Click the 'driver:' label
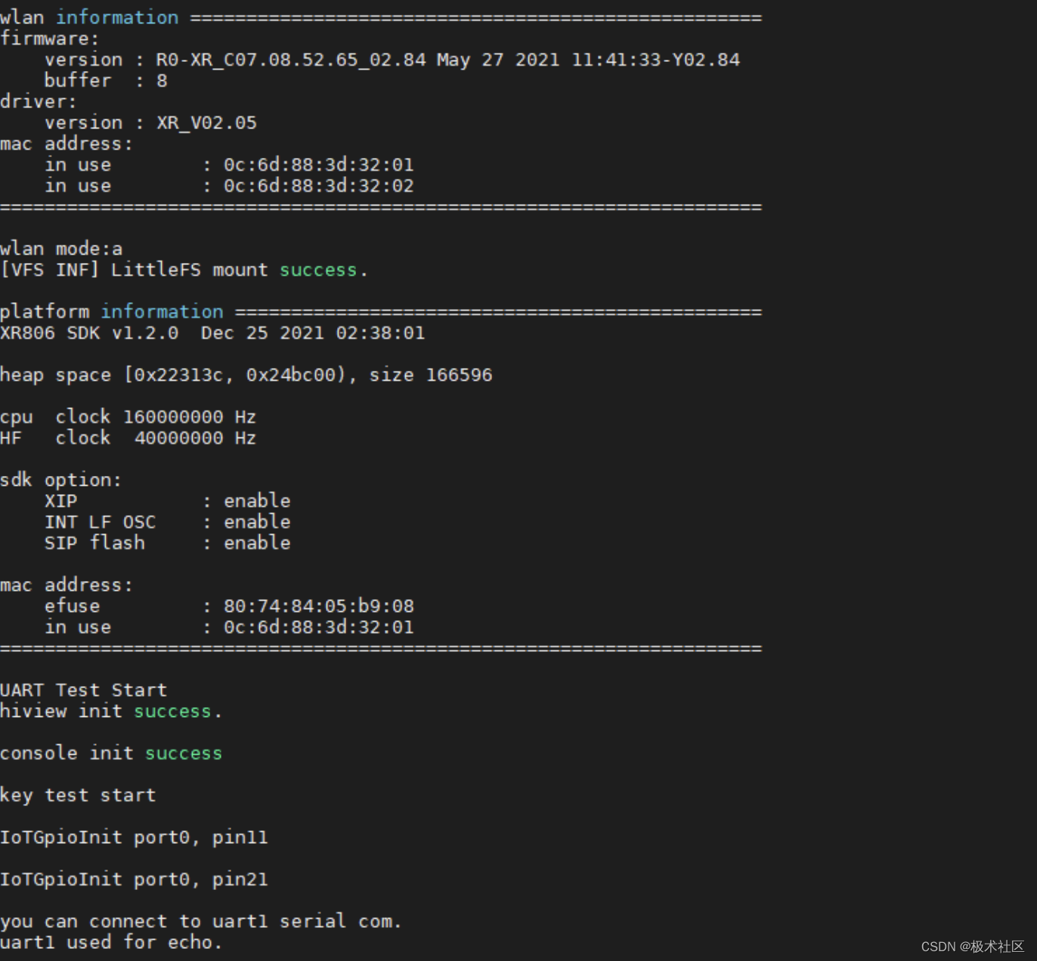The image size is (1037, 961). coord(39,101)
